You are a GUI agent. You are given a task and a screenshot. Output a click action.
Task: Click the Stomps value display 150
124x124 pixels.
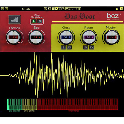[13, 37]
